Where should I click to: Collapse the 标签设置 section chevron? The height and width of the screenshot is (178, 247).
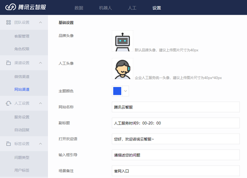click(40, 144)
